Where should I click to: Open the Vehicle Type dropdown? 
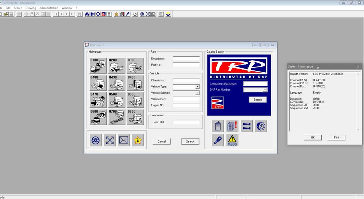click(x=197, y=87)
